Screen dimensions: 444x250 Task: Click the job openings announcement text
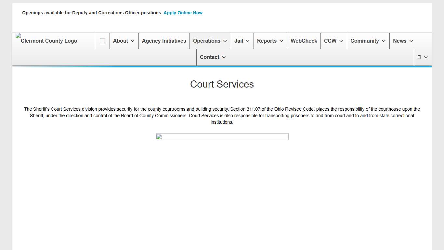[x=92, y=13]
